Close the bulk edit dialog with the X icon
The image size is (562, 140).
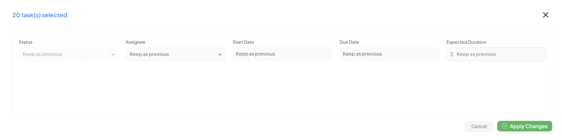545,15
